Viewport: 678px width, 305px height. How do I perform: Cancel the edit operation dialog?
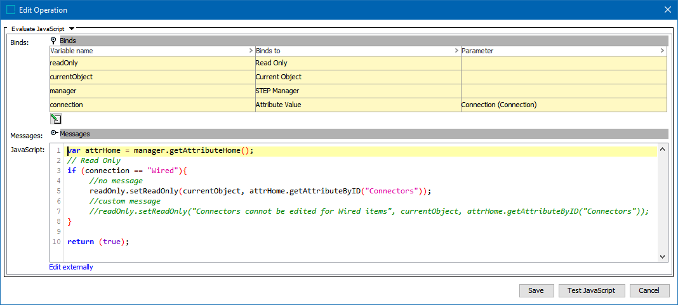point(649,290)
